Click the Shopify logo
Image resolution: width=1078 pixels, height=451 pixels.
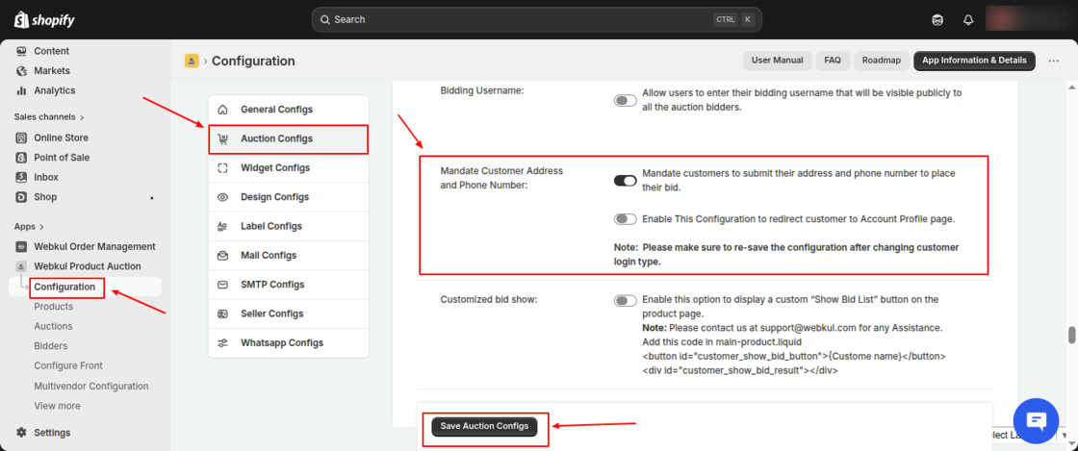[44, 19]
